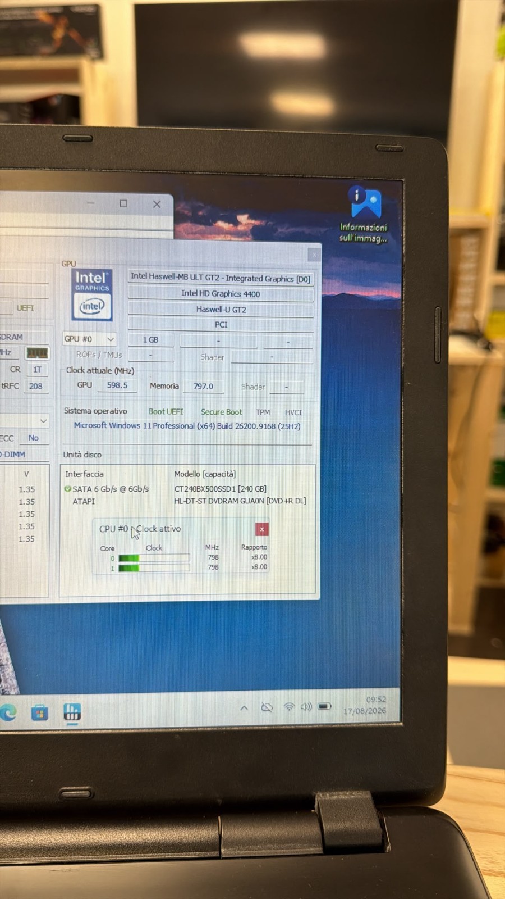
Task: Minimize the background HWiNFO window
Action: pos(91,203)
